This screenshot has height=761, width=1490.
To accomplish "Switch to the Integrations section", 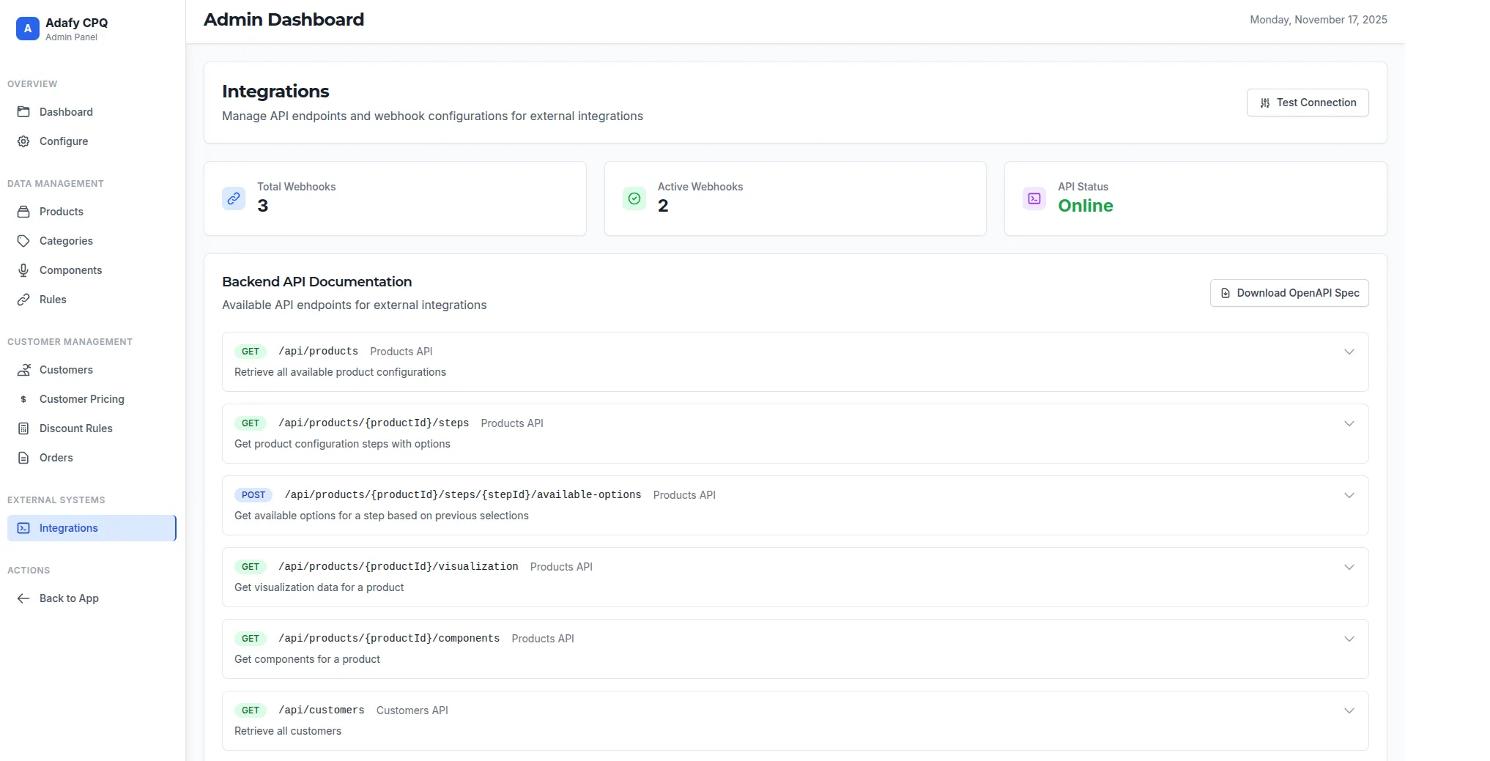I will (x=69, y=527).
